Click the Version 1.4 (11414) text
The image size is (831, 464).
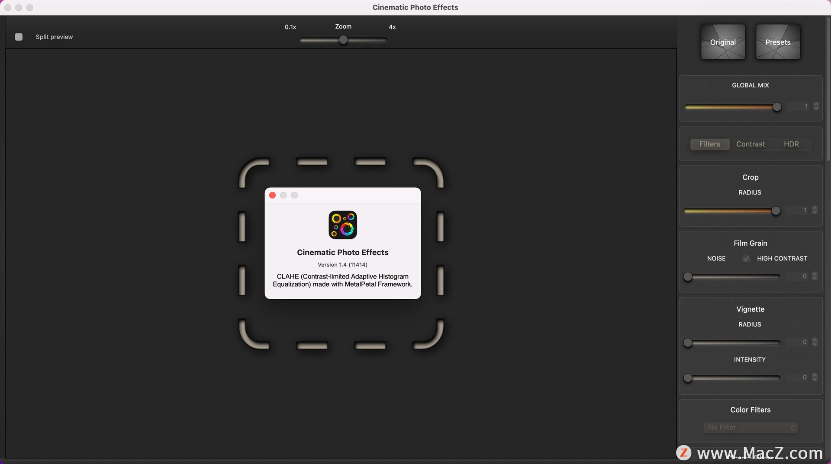[x=342, y=265]
